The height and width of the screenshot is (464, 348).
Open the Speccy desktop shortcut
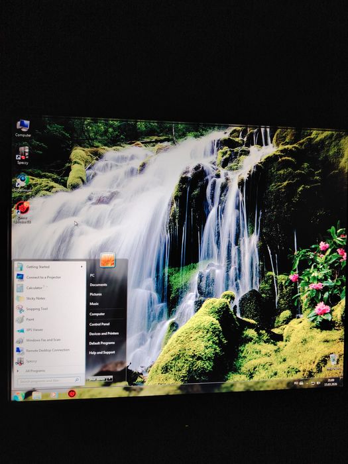[x=23, y=155]
